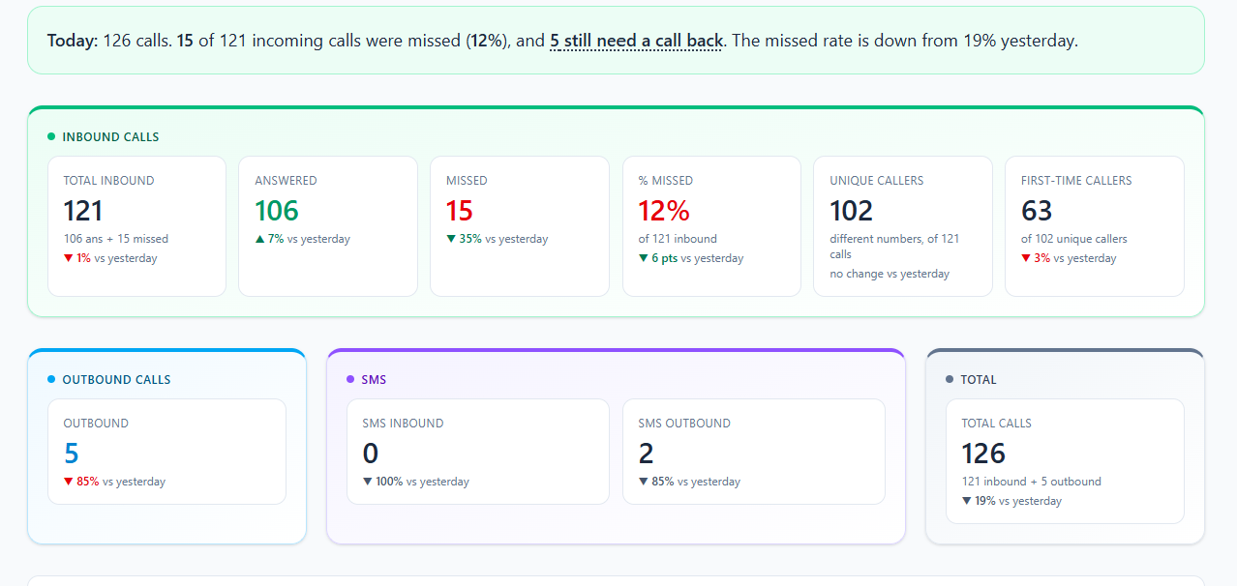
Task: Select the SMS Inbound card showing 0
Action: pyautogui.click(x=478, y=452)
